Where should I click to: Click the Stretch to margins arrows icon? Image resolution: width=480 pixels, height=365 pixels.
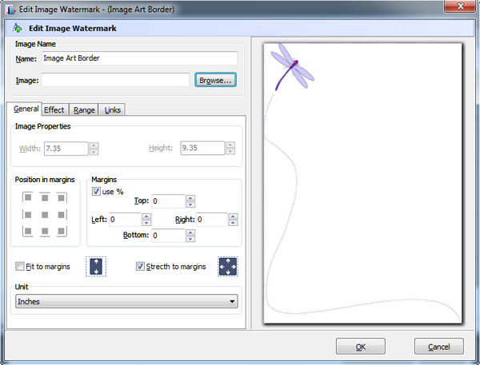[229, 267]
